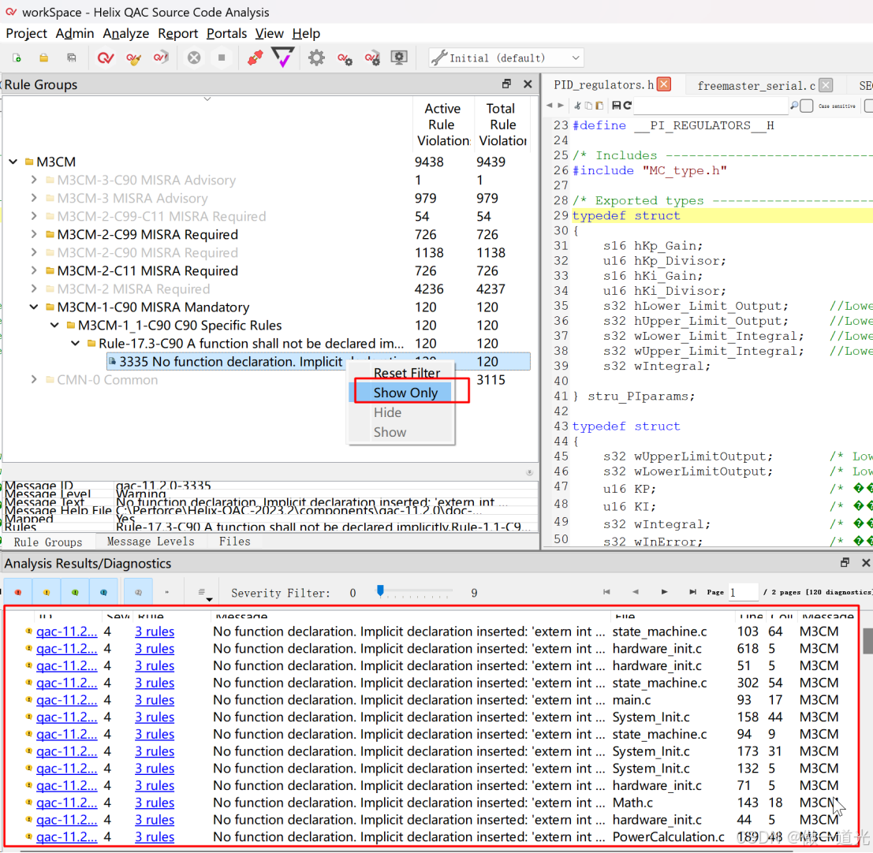Click the magnifier search icon in editor toolbar
Image resolution: width=873 pixels, height=853 pixels.
[794, 105]
